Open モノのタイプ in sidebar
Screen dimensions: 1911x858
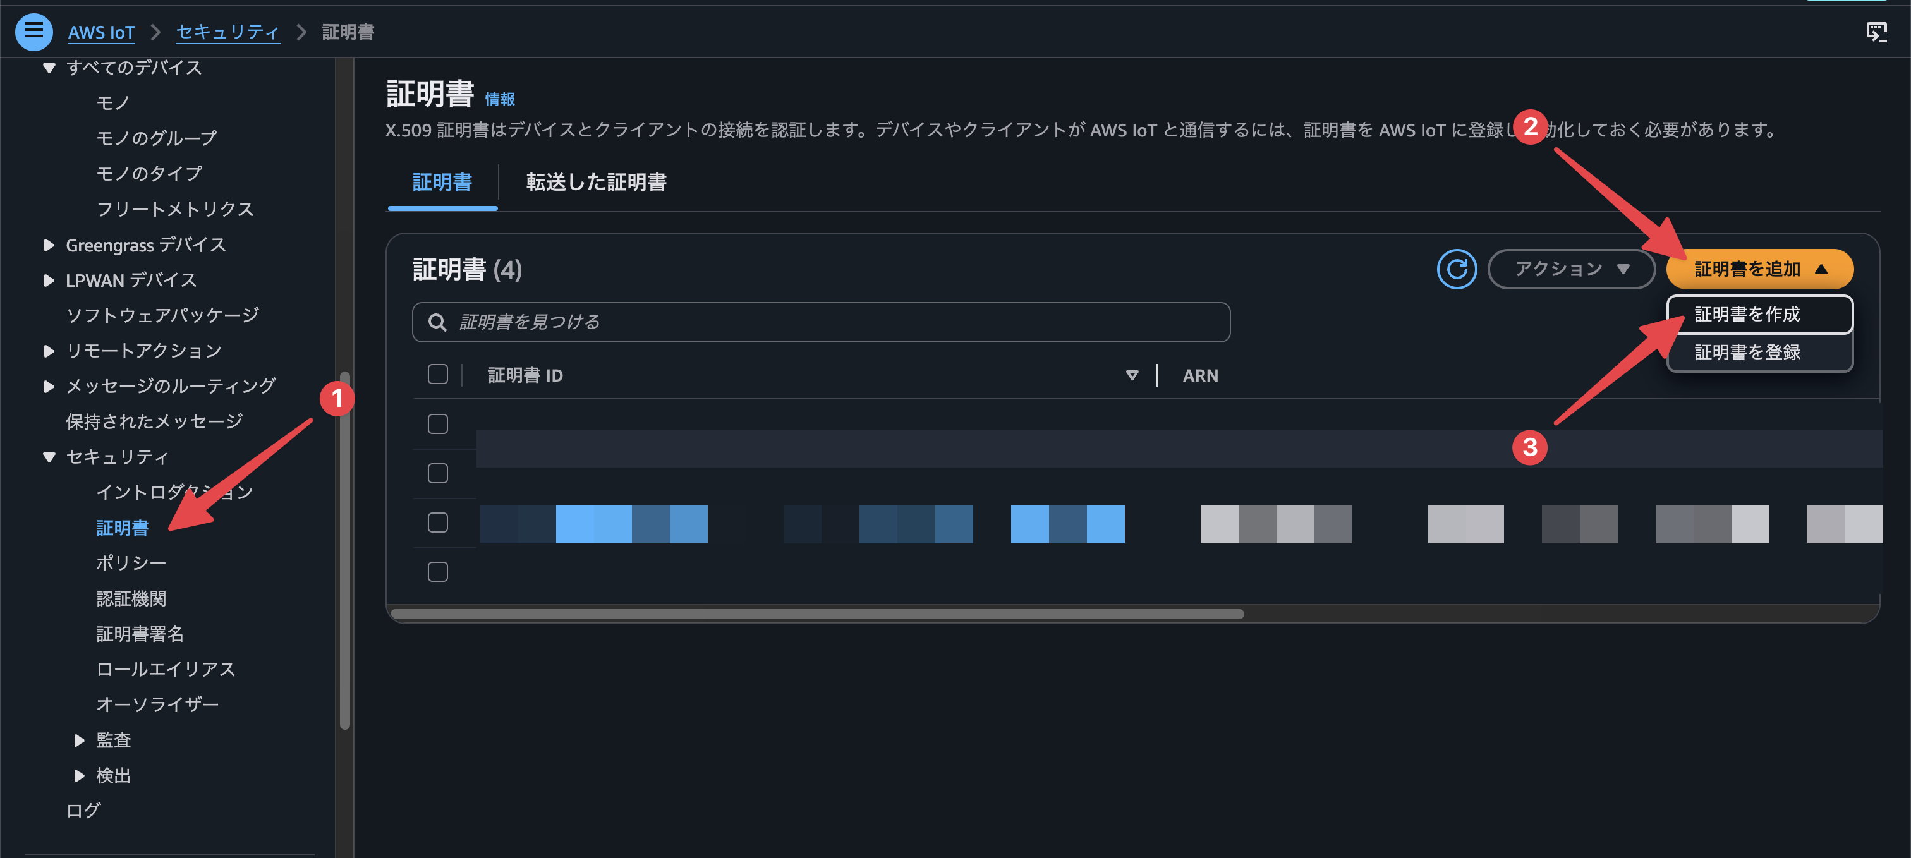[149, 174]
